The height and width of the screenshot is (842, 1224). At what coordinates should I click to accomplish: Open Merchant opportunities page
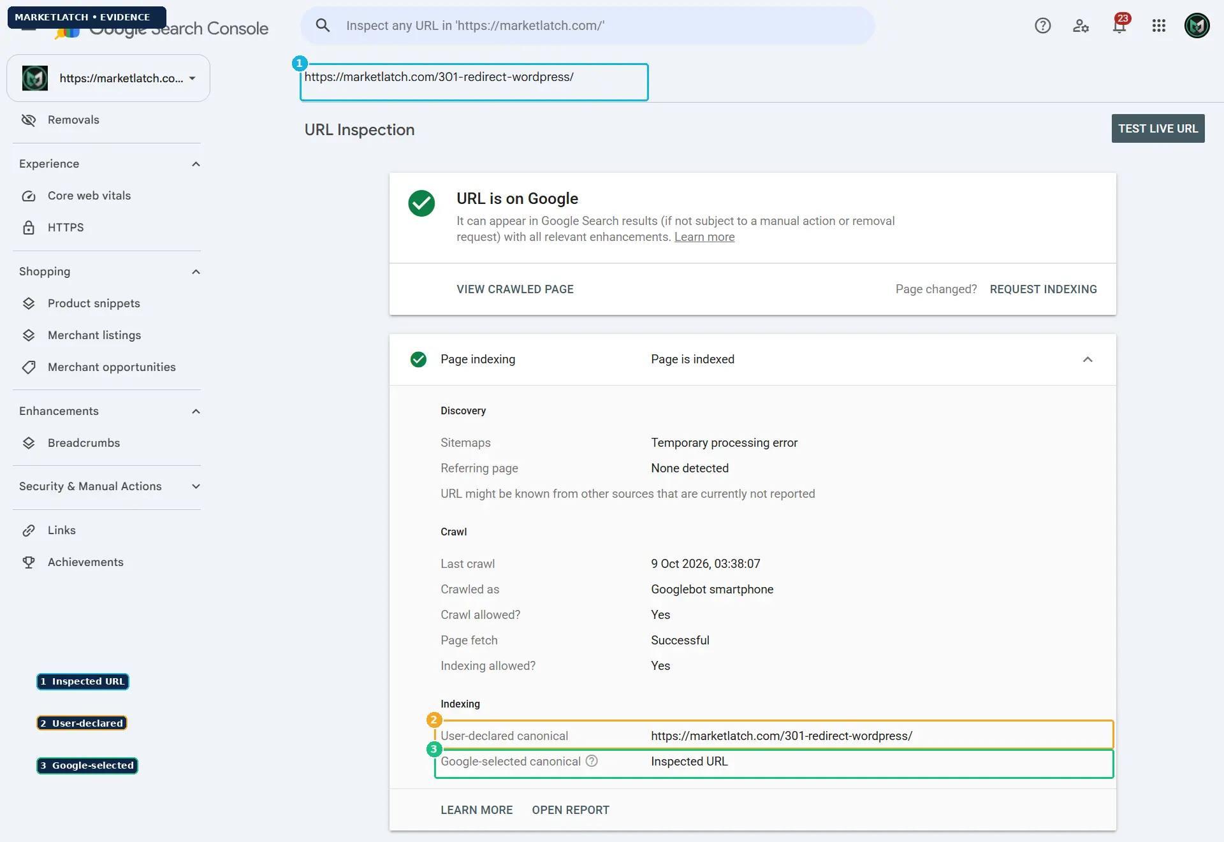click(x=112, y=367)
